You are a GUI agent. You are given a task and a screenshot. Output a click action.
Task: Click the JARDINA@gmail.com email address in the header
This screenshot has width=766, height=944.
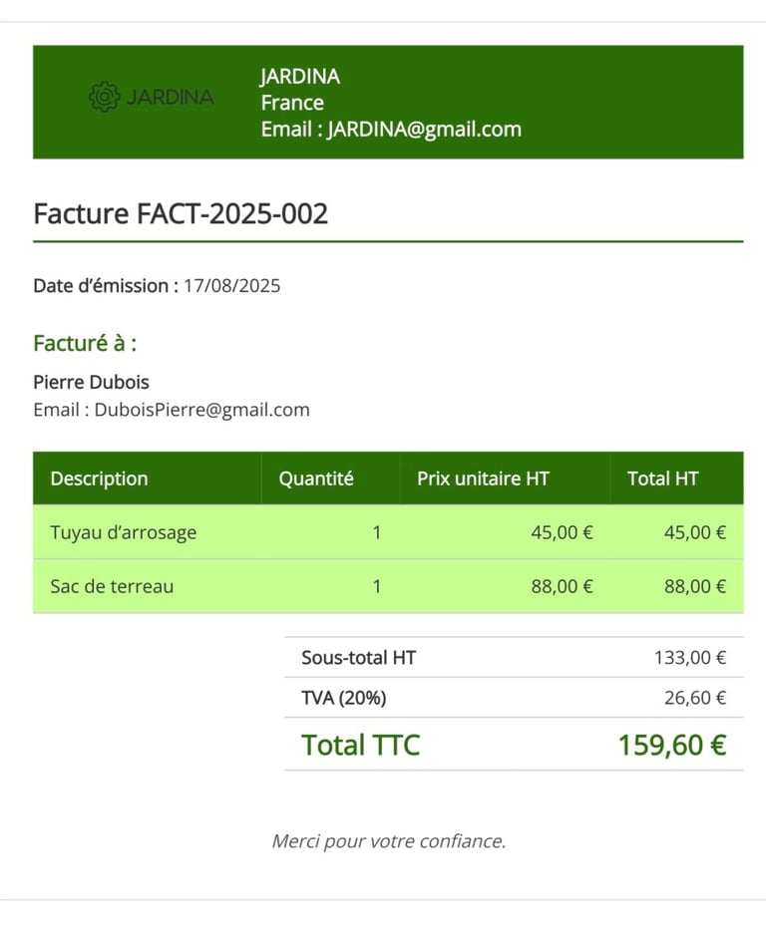424,129
